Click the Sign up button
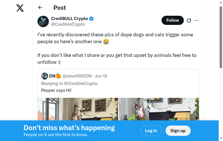Screen dimensions: 223x141 [178, 131]
